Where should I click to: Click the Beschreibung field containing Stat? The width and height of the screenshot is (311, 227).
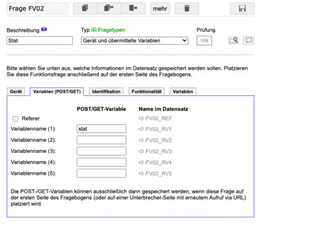(x=40, y=40)
